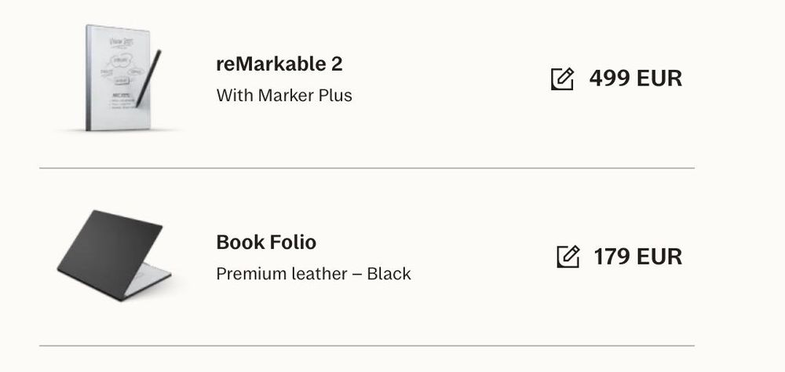Click "EUR" in the reMarkable 2 price

coord(659,78)
